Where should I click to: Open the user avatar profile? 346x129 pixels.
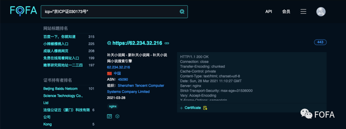point(321,11)
